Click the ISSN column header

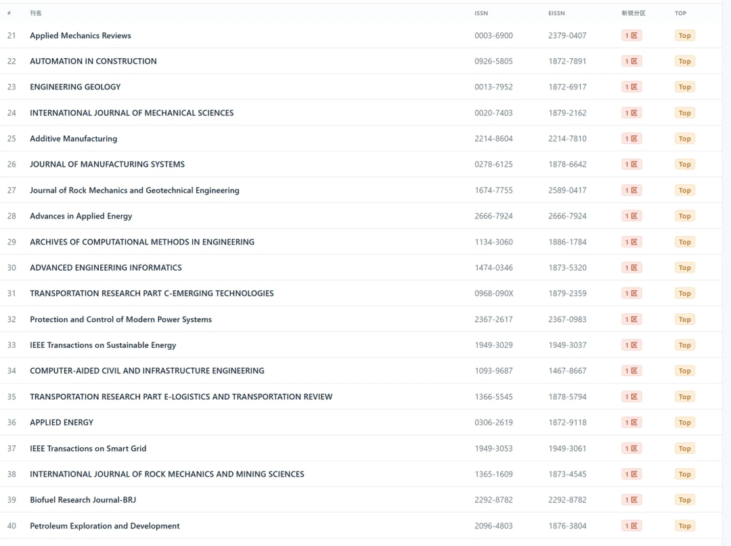tap(481, 13)
